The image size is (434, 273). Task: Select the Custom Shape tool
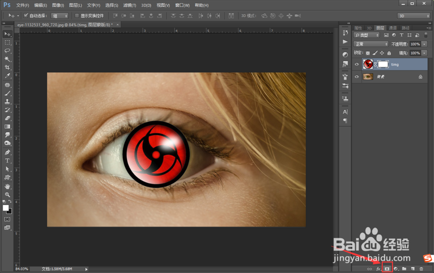tap(7, 177)
